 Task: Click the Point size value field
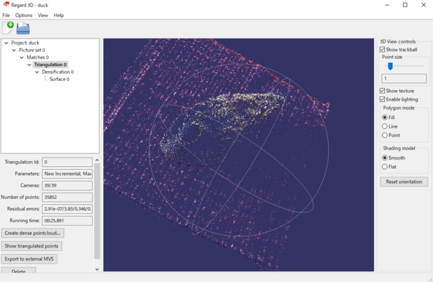pos(403,78)
